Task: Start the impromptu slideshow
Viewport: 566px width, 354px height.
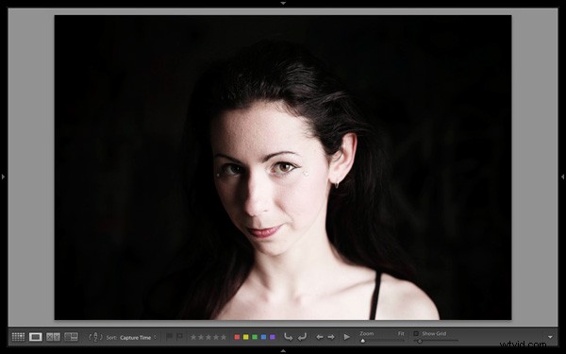Action: 346,337
